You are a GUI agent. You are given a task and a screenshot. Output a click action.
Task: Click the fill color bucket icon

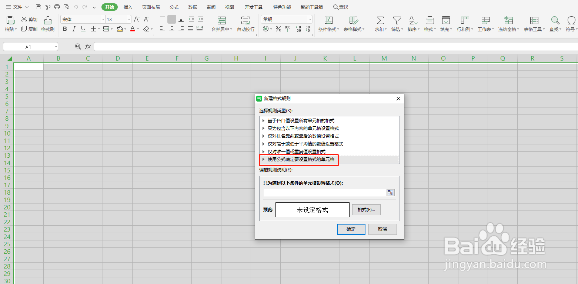120,29
